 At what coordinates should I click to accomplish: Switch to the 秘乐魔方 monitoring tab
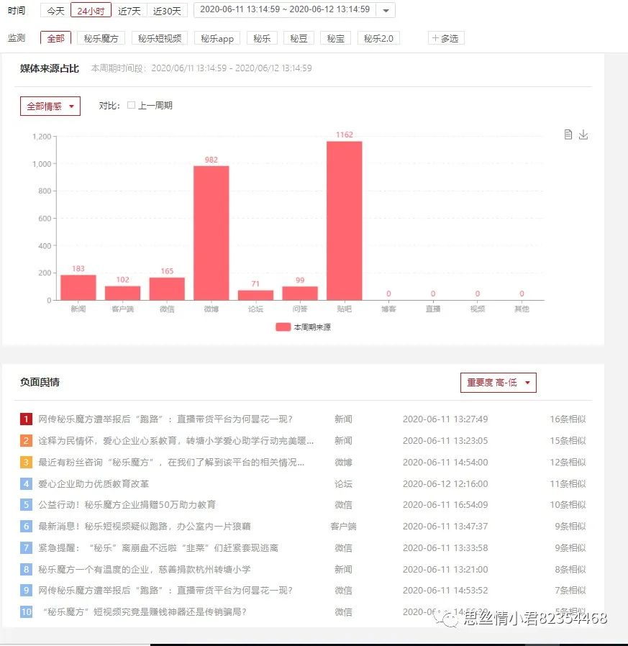pyautogui.click(x=101, y=38)
